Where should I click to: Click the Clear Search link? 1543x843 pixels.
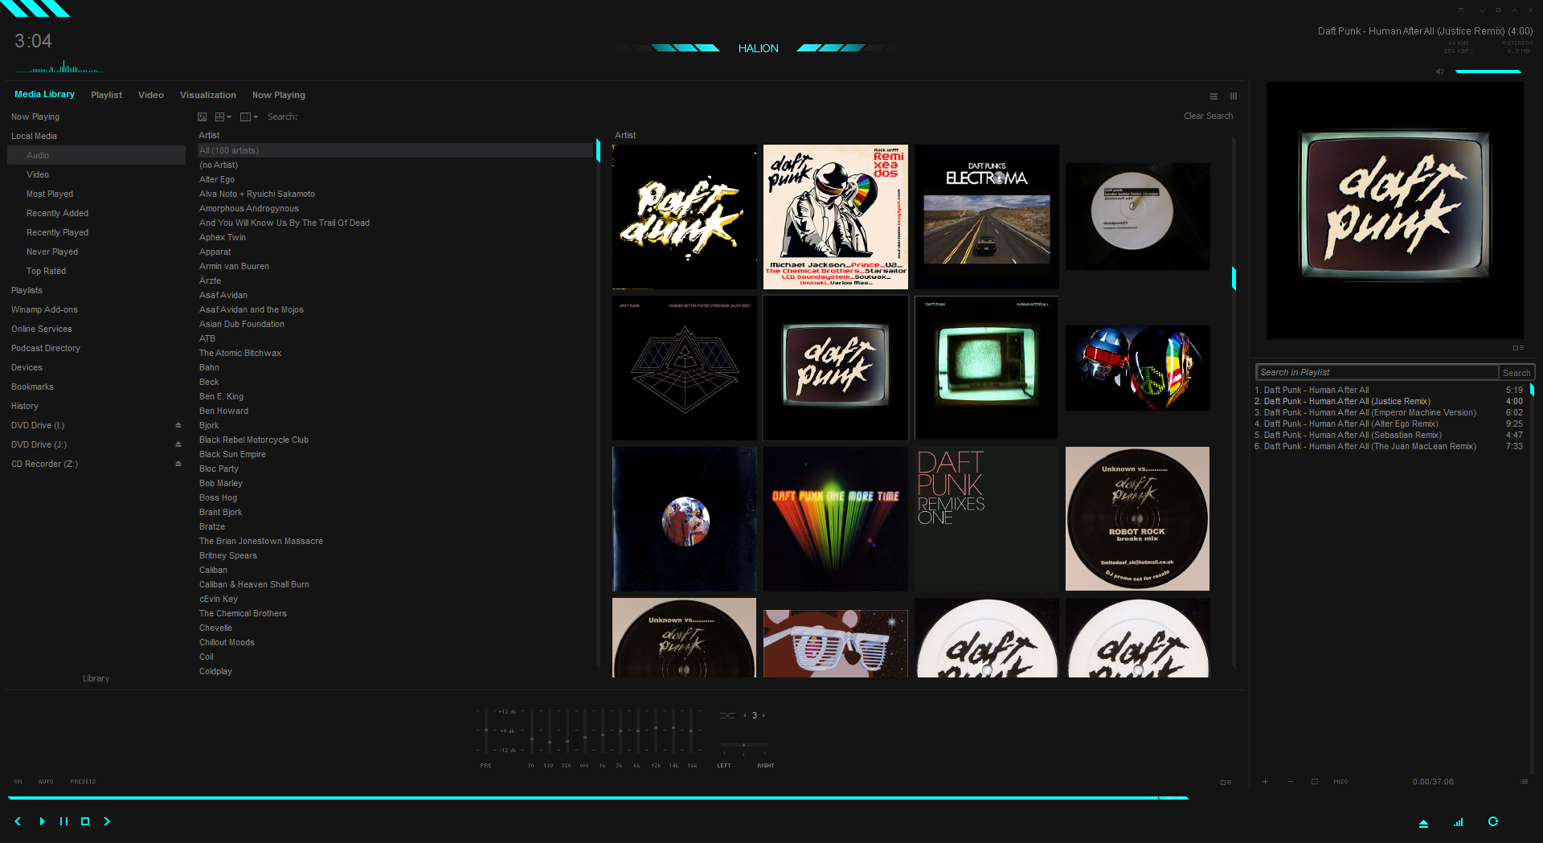[x=1208, y=116]
